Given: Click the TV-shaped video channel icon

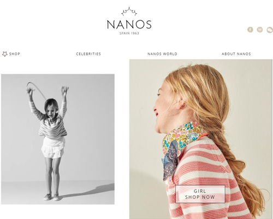Looking at the screenshot, I should click(260, 30).
